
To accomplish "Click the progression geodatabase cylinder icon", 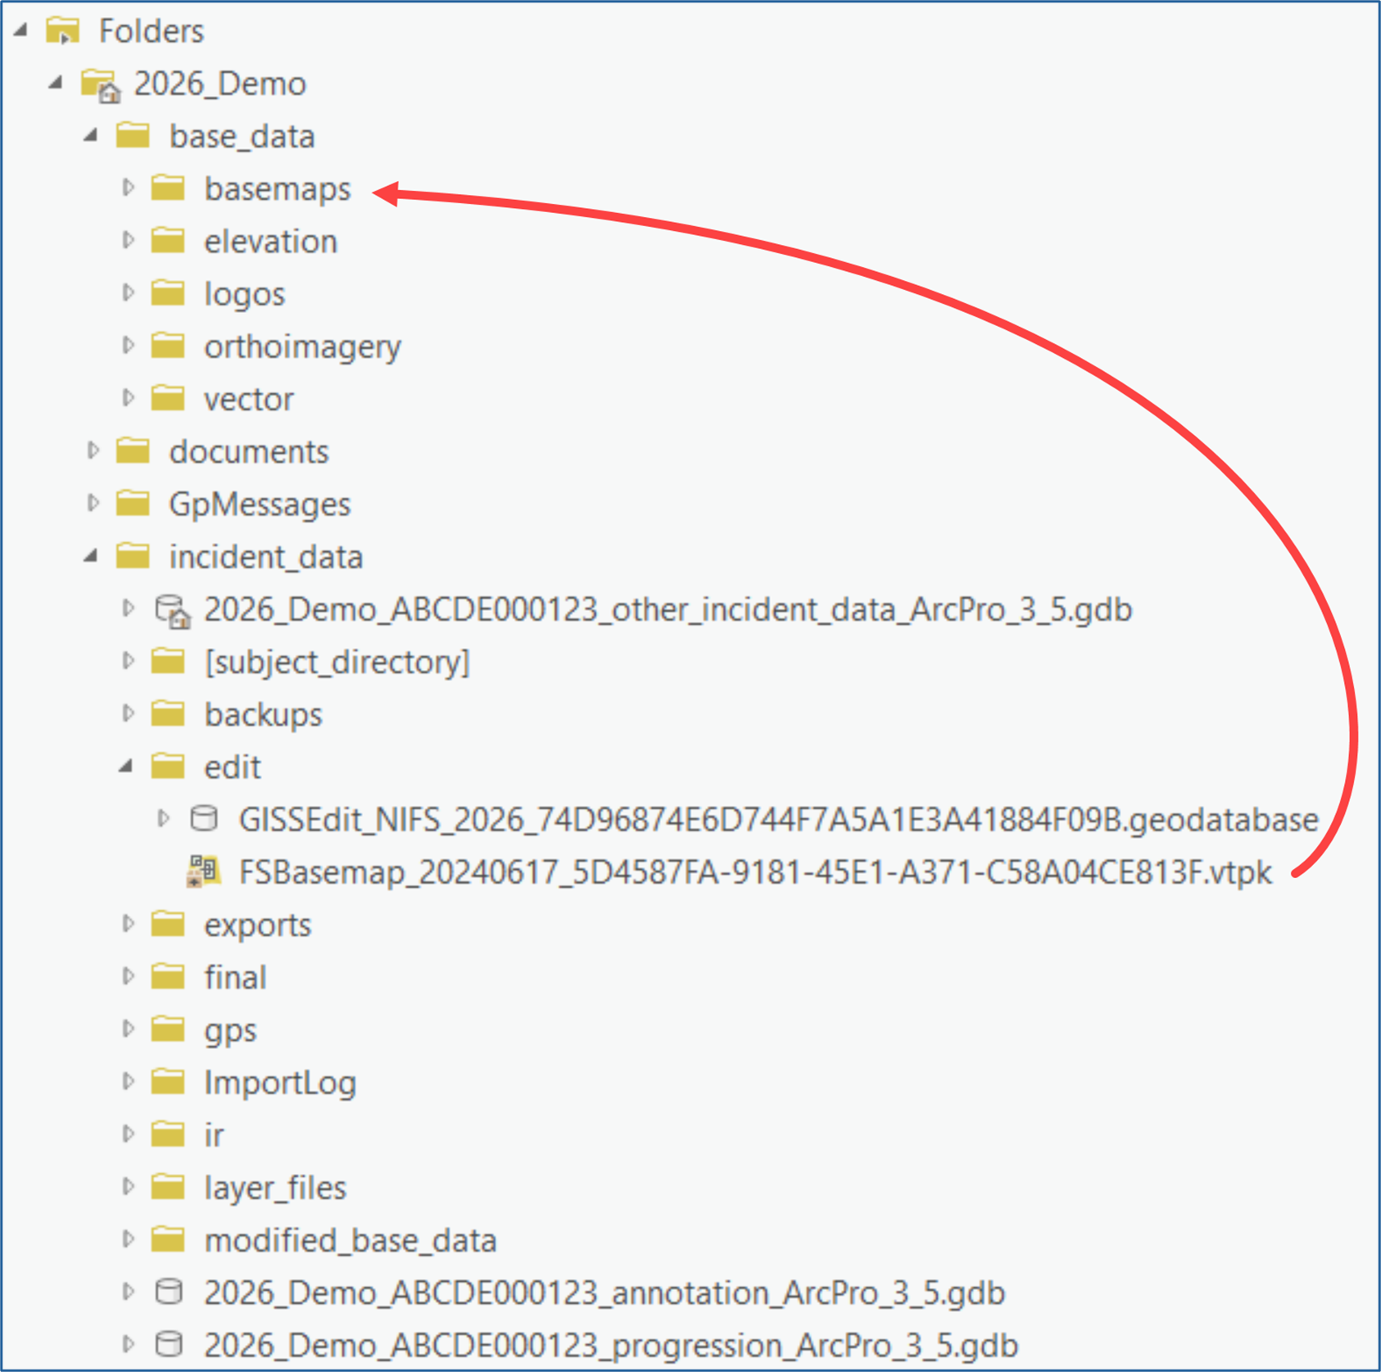I will 169,1344.
